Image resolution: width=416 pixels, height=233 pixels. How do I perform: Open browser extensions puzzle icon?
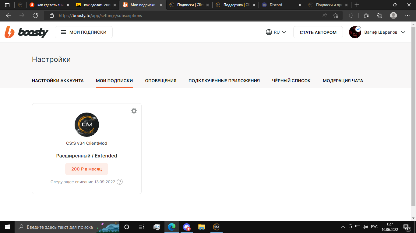click(x=351, y=15)
